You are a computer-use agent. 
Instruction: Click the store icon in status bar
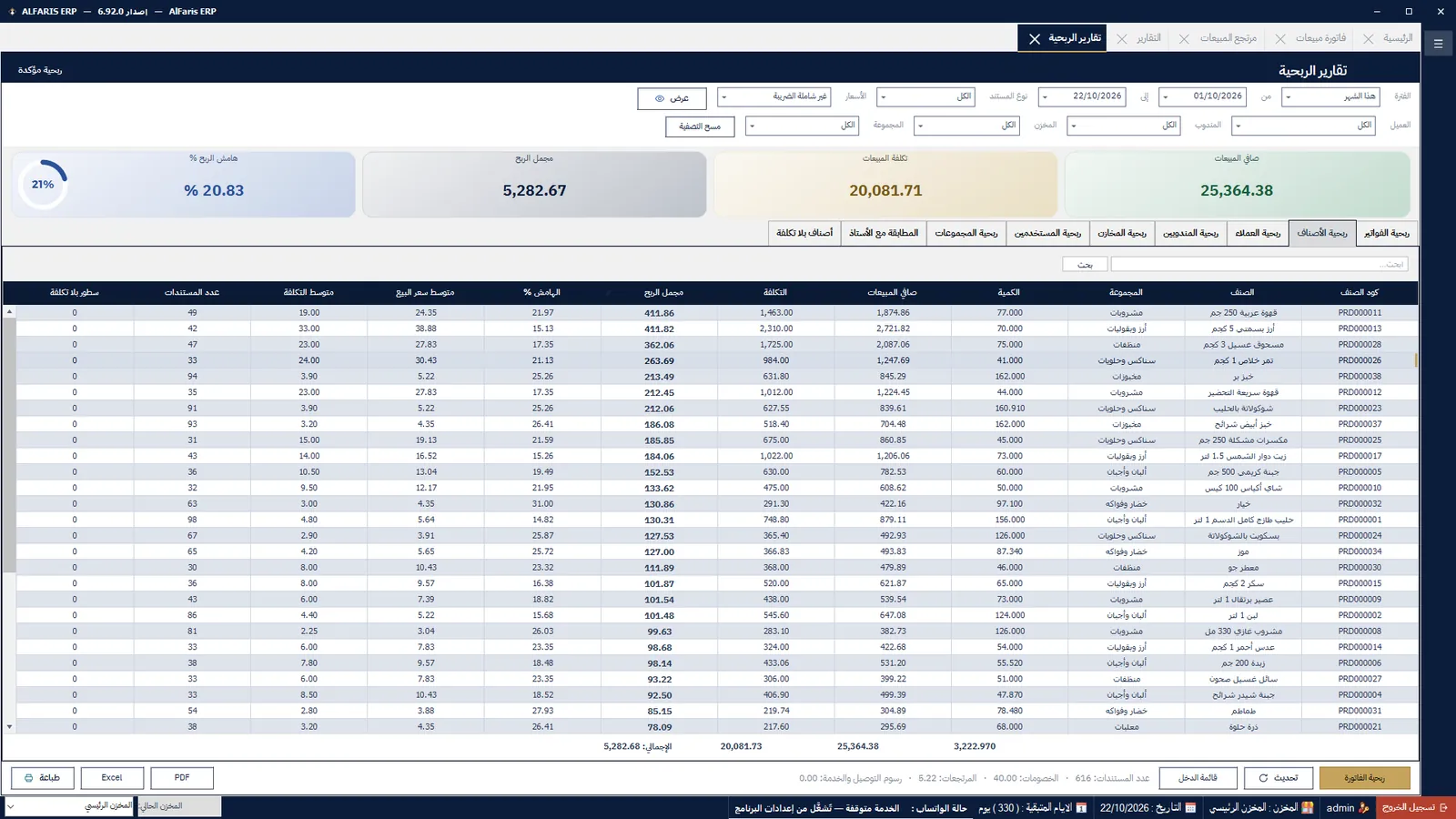point(1308,808)
